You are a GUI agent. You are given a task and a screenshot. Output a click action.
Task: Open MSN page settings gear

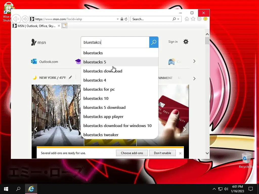(x=186, y=42)
